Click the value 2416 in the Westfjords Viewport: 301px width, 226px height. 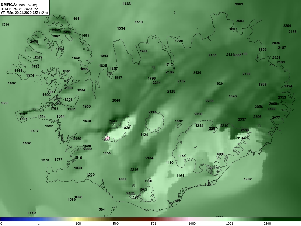pos(67,32)
